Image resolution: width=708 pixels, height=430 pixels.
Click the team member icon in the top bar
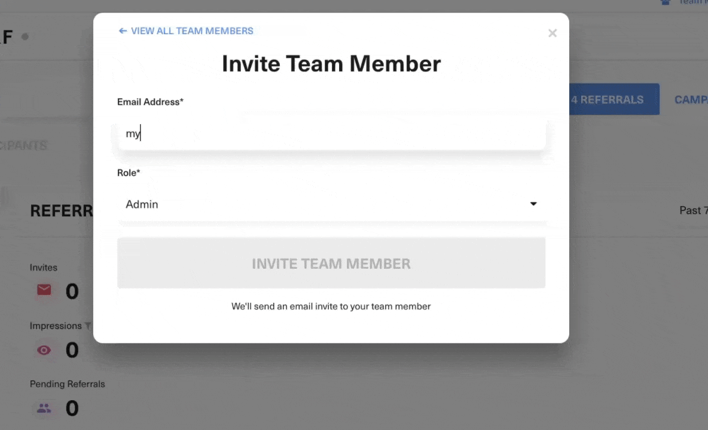[665, 3]
